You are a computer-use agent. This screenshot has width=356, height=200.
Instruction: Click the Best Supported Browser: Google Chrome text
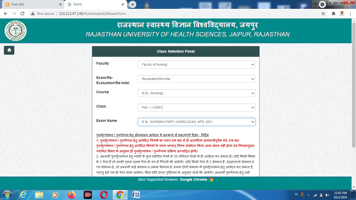pos(173,179)
